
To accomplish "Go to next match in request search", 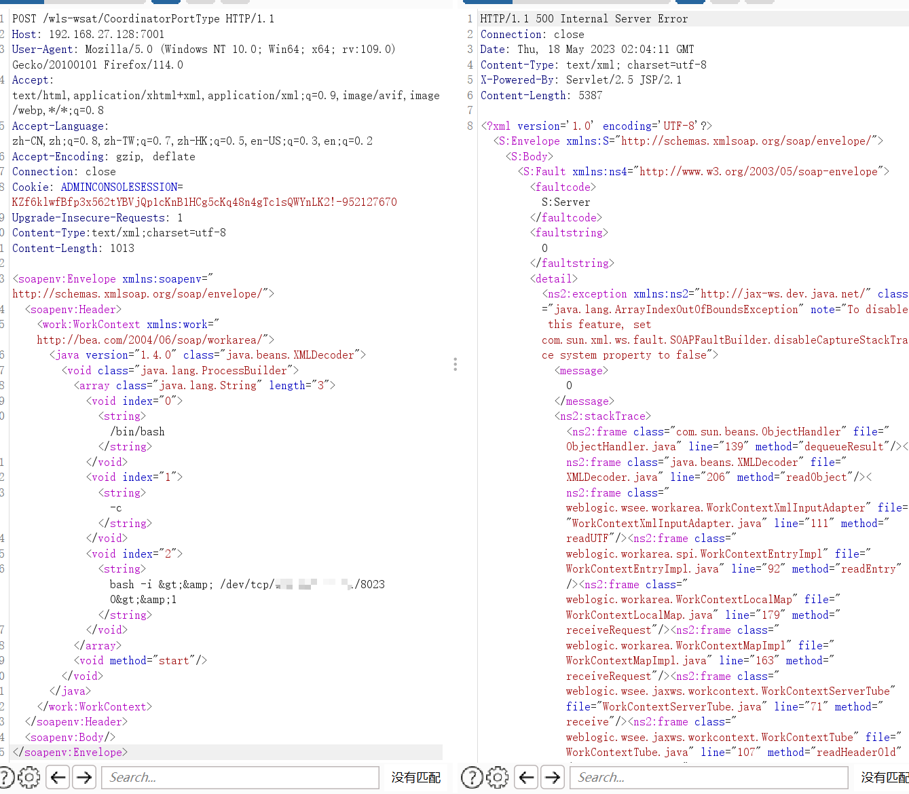I will click(84, 777).
